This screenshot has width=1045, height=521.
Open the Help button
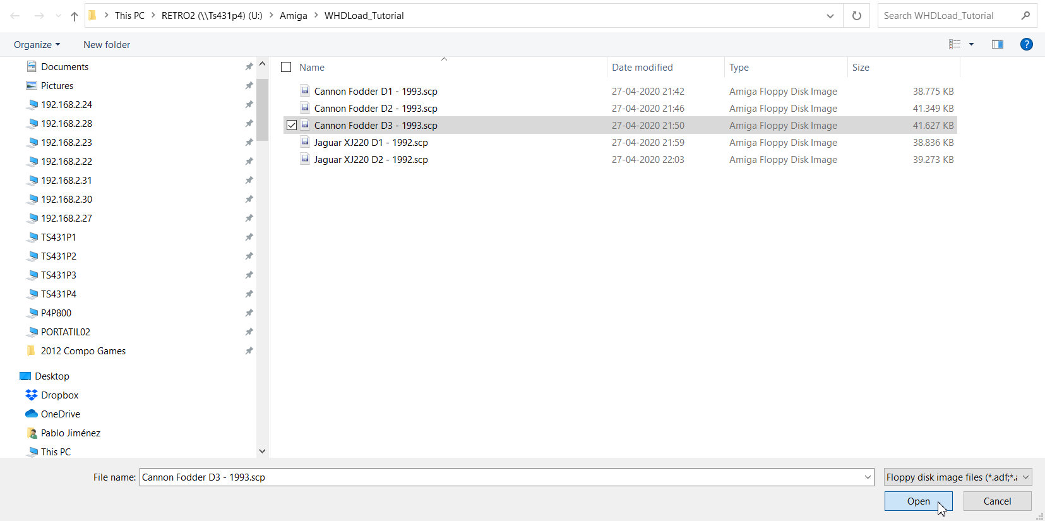1027,44
